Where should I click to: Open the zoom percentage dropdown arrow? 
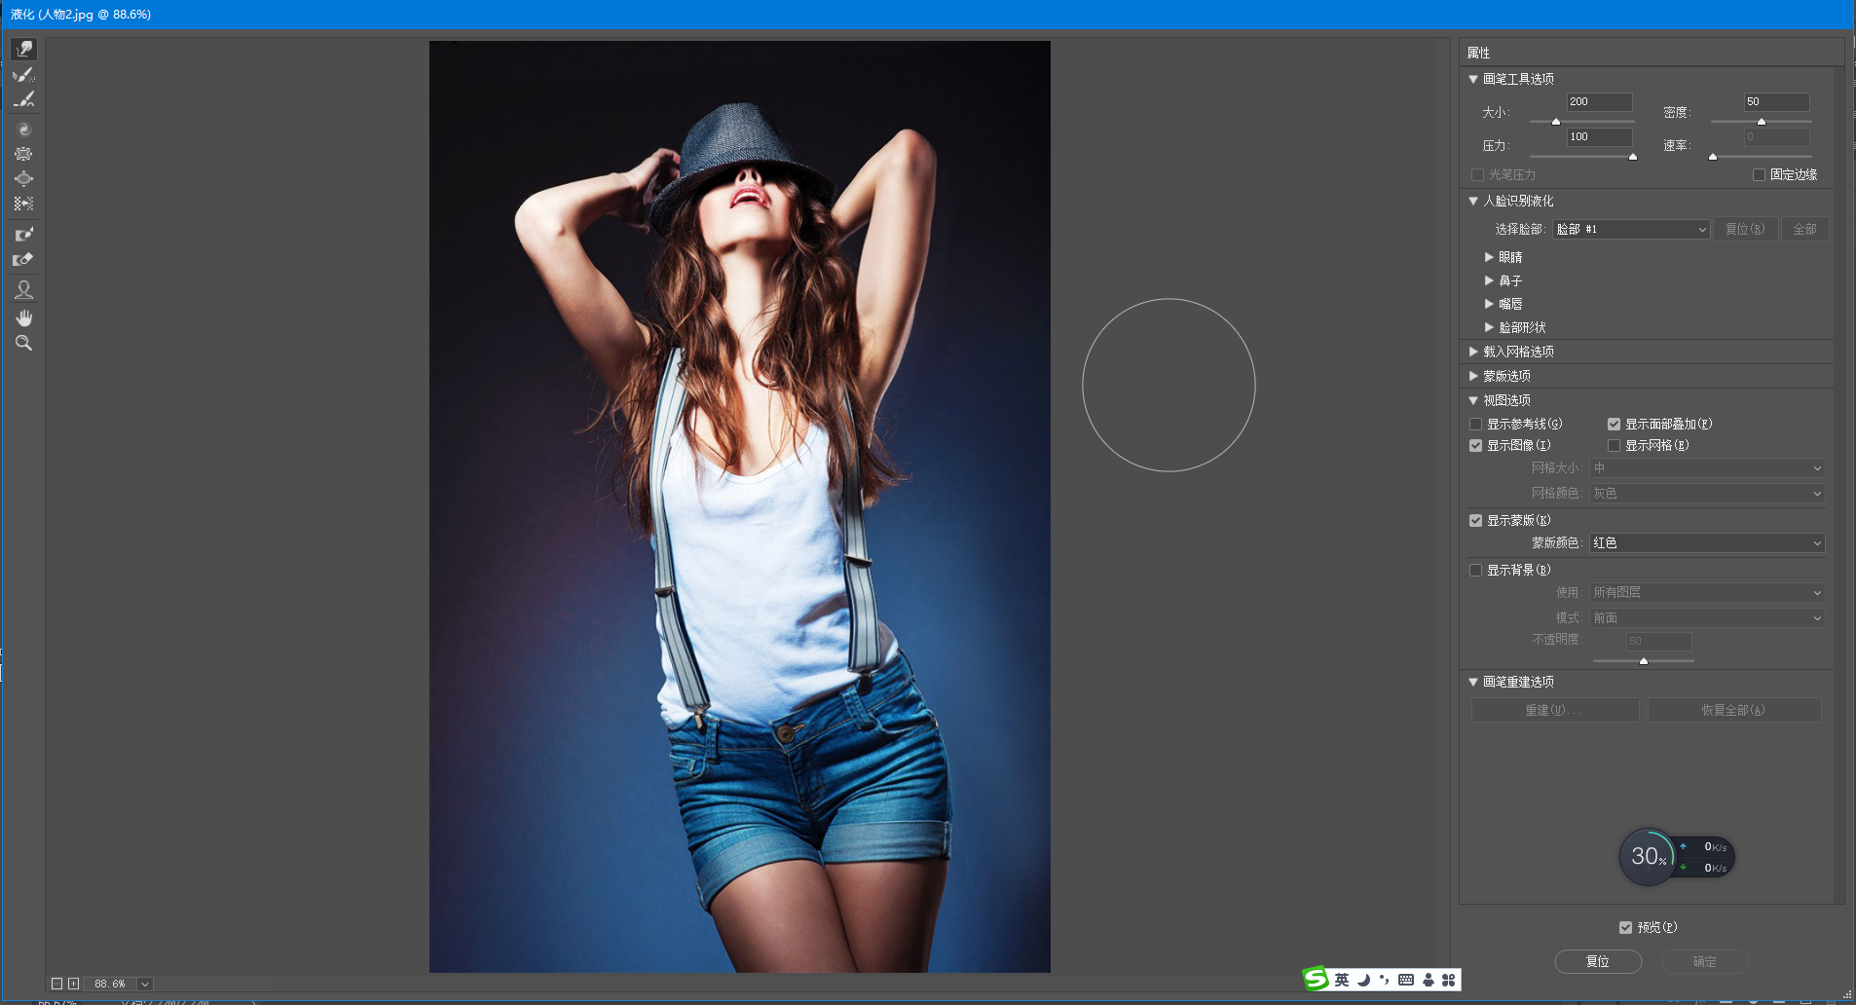point(145,984)
